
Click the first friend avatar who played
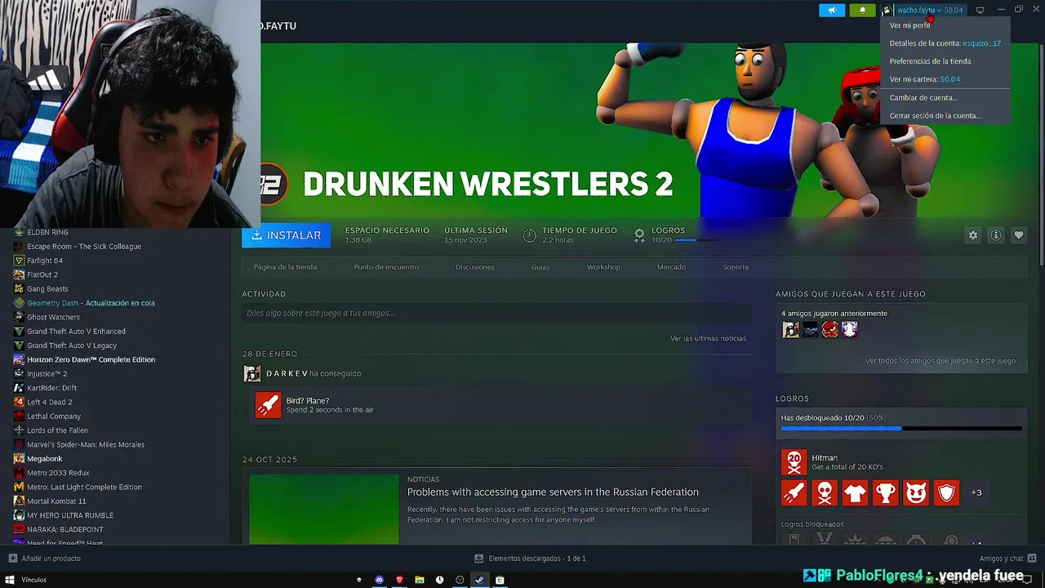tap(790, 329)
